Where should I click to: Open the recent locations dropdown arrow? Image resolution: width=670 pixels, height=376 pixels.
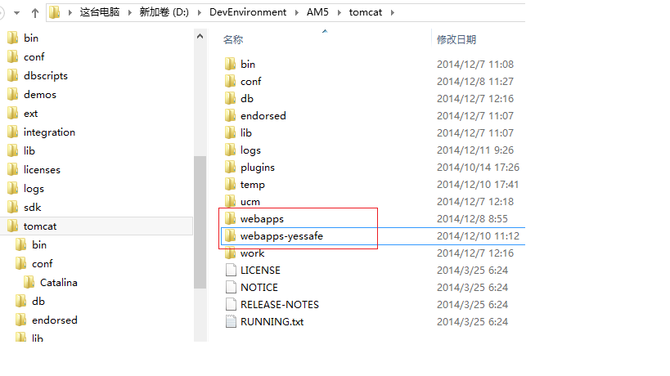coord(16,13)
